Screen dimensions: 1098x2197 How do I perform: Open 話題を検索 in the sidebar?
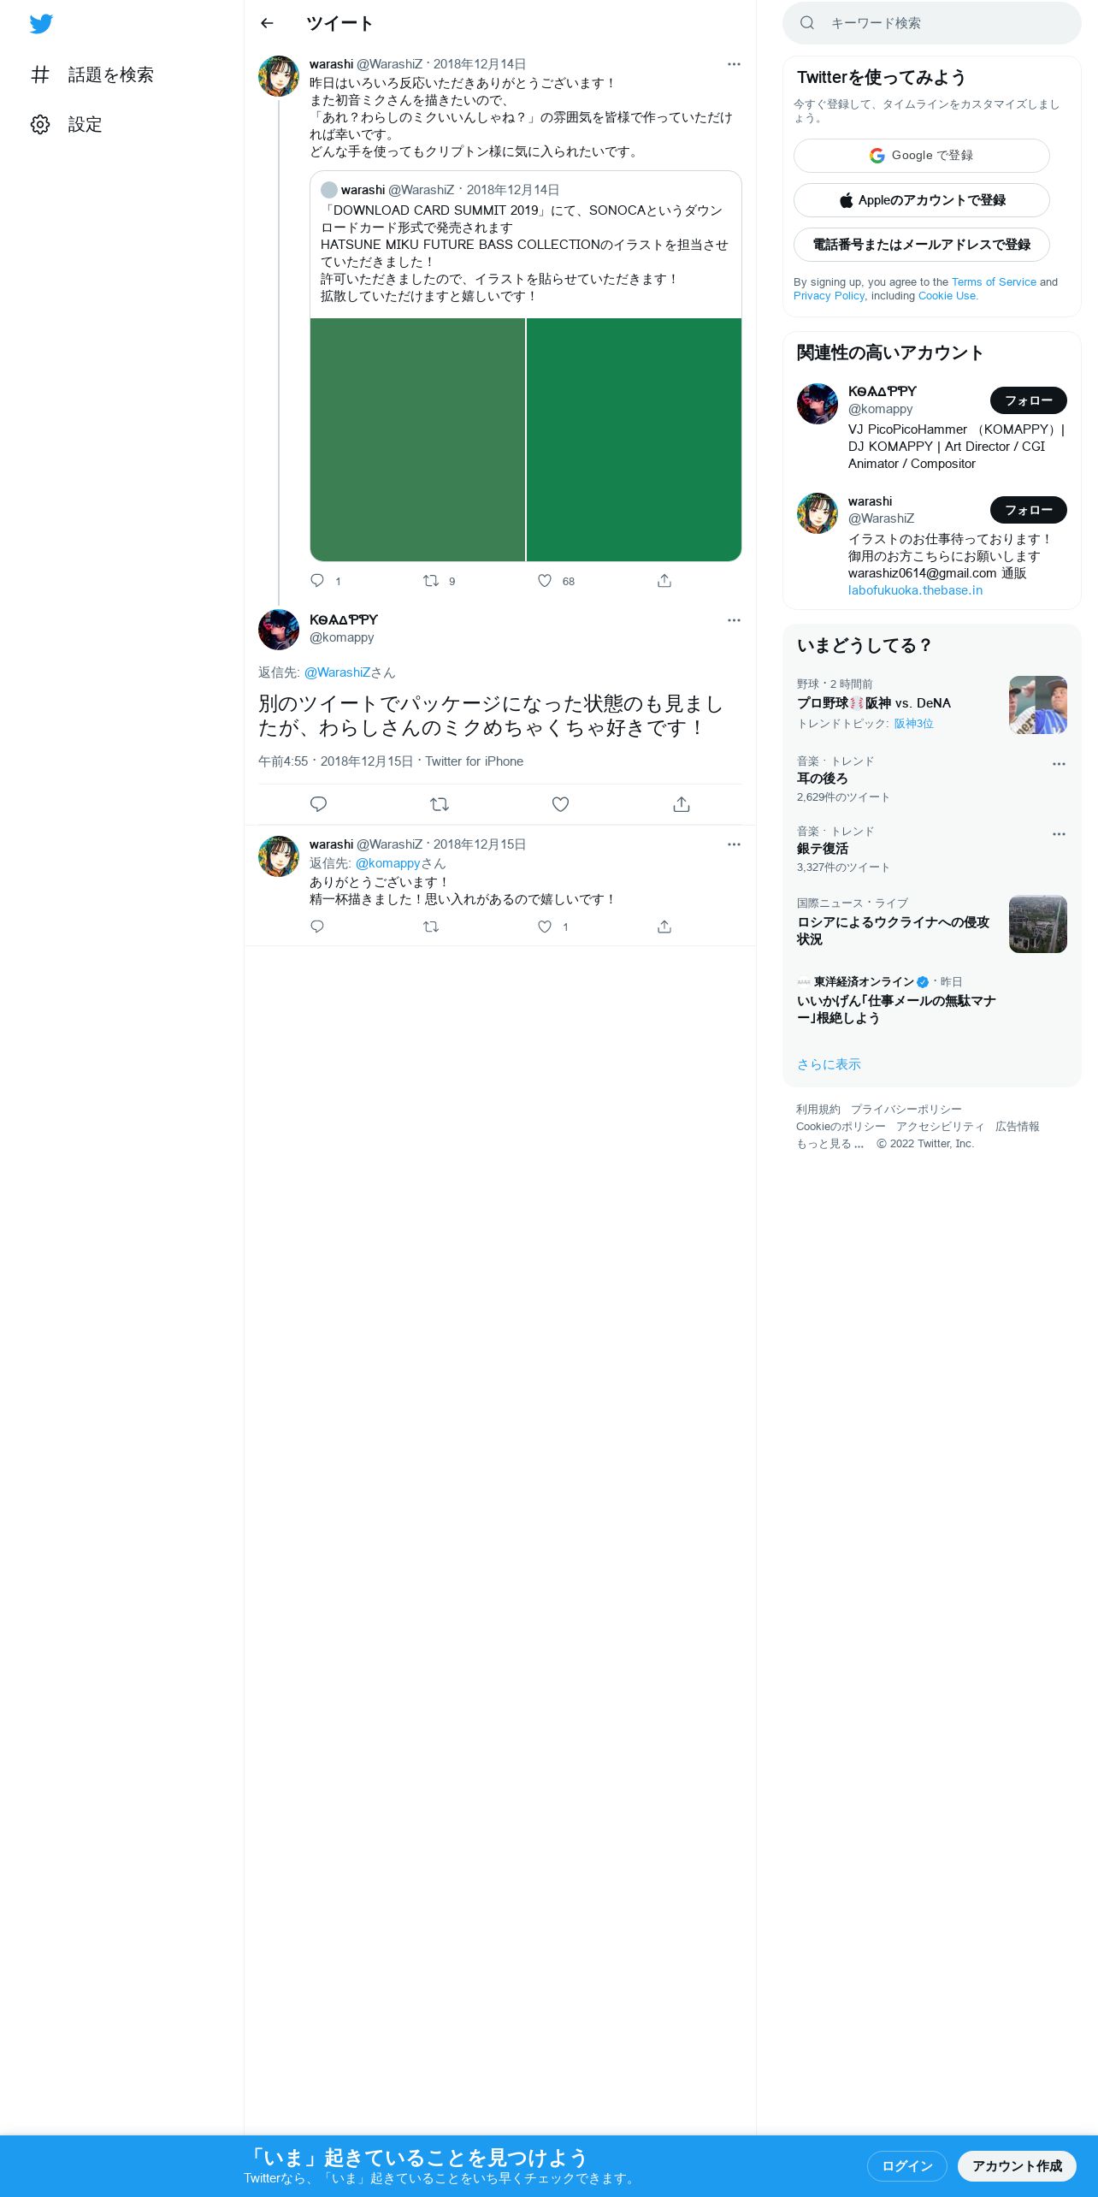[92, 74]
